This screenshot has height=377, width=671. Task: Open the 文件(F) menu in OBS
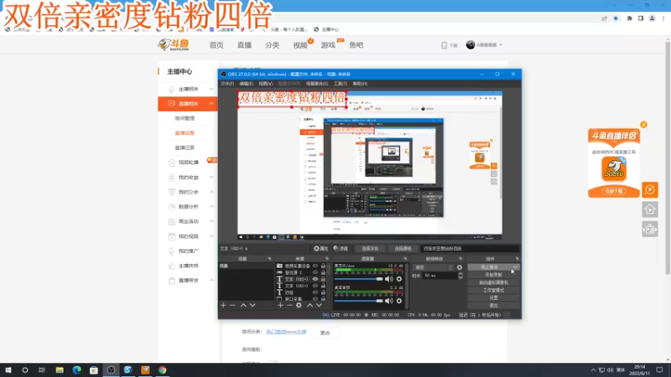point(227,84)
